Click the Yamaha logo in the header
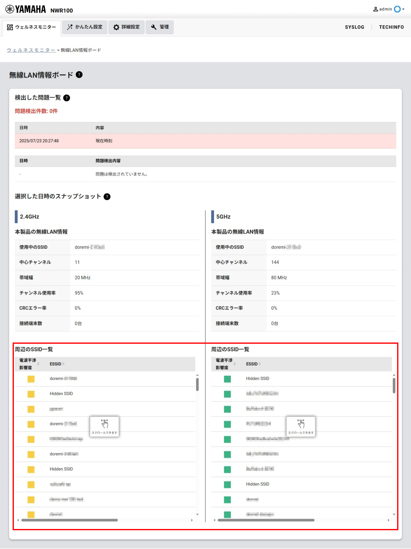The width and height of the screenshot is (411, 549). click(26, 10)
